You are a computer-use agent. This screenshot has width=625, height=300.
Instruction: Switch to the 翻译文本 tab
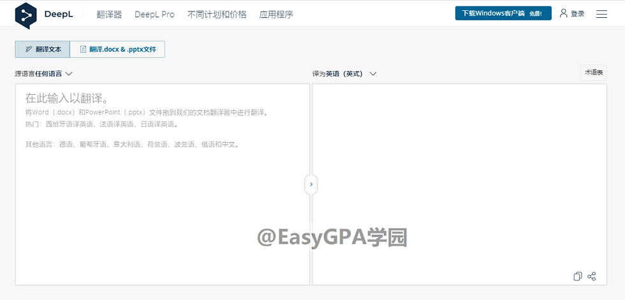click(43, 49)
